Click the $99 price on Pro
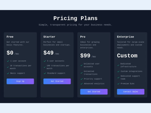 click(x=85, y=56)
